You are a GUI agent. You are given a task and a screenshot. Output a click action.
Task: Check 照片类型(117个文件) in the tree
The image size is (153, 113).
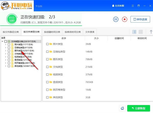9,44
